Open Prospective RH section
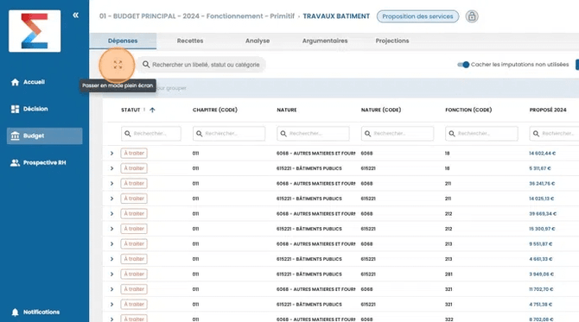This screenshot has width=579, height=322. tap(38, 162)
